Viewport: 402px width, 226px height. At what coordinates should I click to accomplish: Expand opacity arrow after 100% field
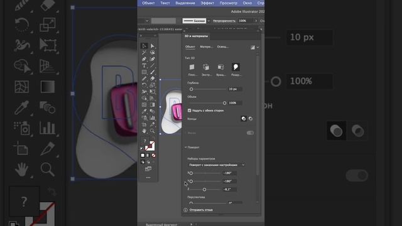256,21
